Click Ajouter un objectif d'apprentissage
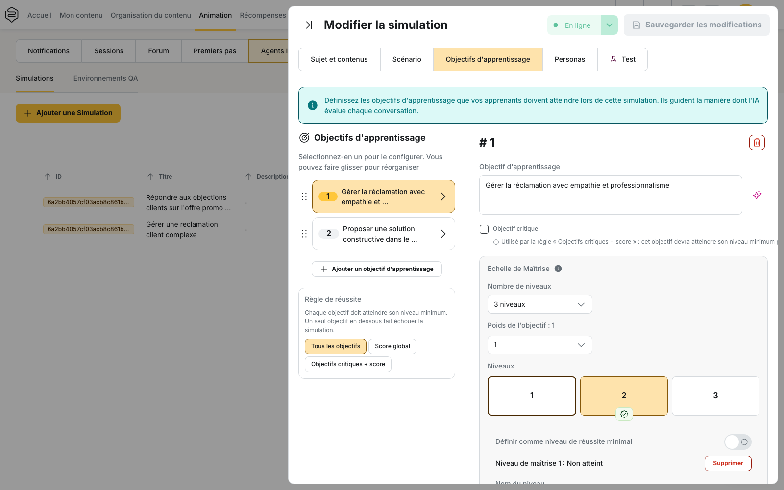This screenshot has height=490, width=784. [377, 269]
